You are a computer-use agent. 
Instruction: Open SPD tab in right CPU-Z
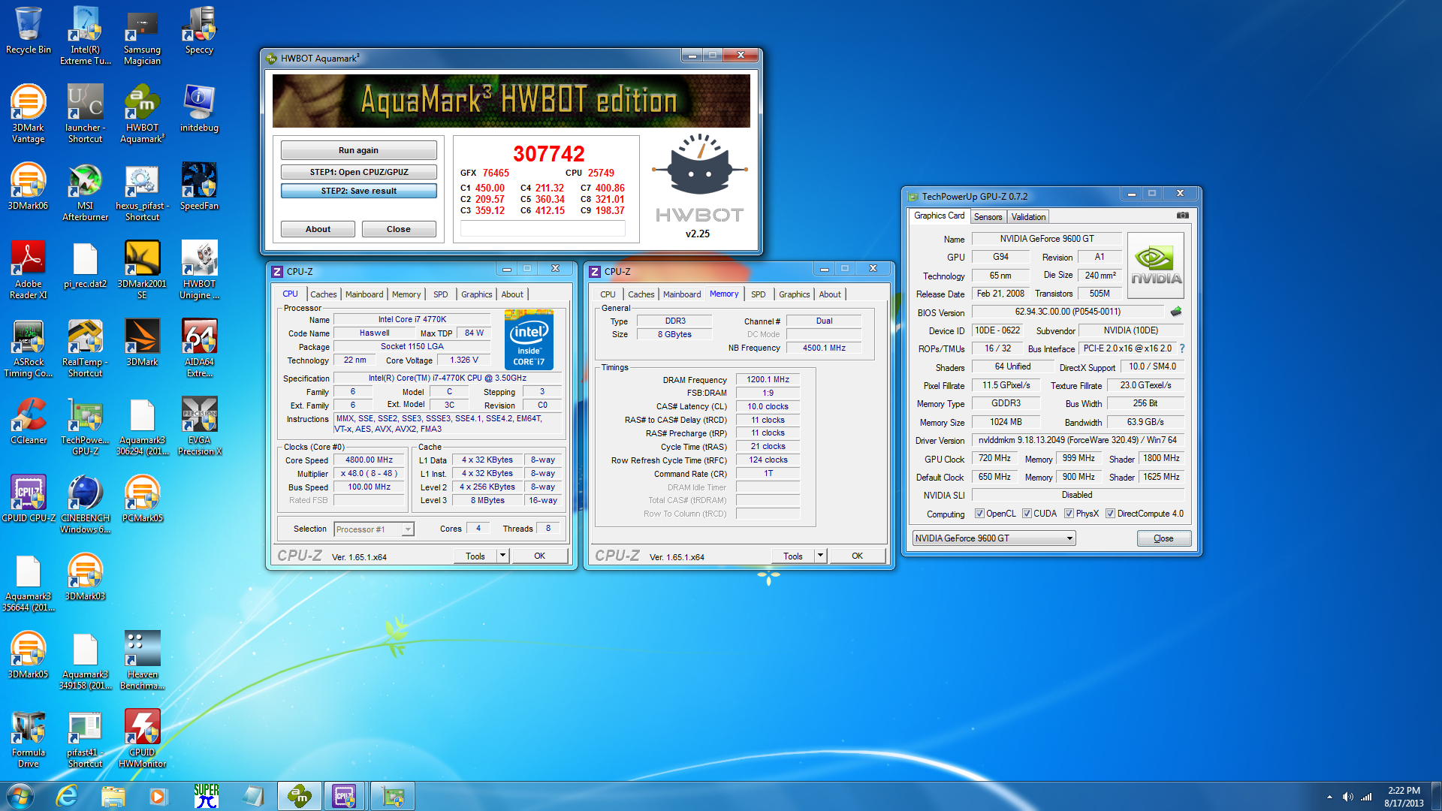pyautogui.click(x=759, y=294)
